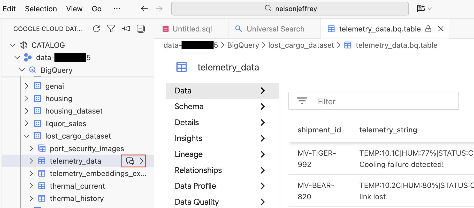Image resolution: width=474 pixels, height=208 pixels.
Task: Open the Schema section
Action: tap(222, 107)
